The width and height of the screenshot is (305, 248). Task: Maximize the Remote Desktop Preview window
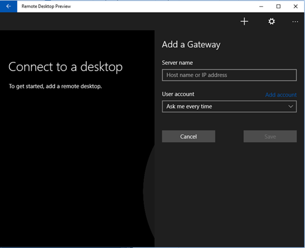pos(278,6)
